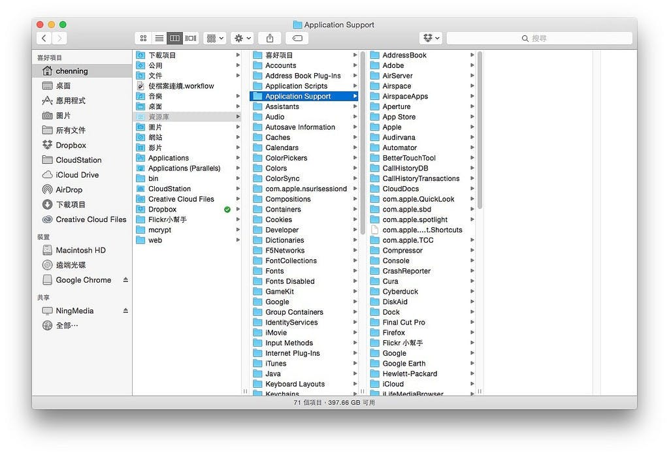
Task: Expand the iTunes folder arrow
Action: 355,364
